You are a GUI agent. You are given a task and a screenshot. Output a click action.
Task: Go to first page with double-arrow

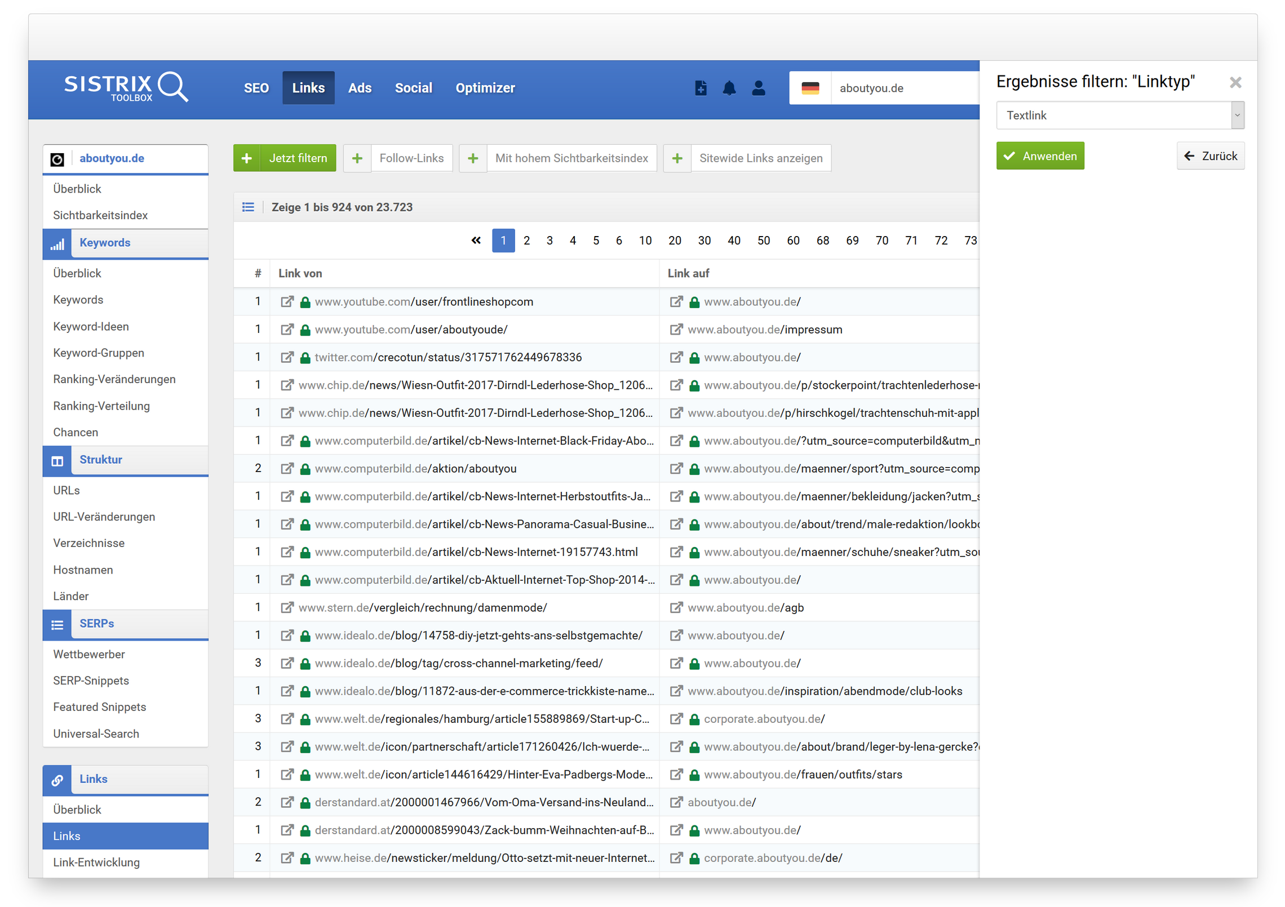[476, 241]
